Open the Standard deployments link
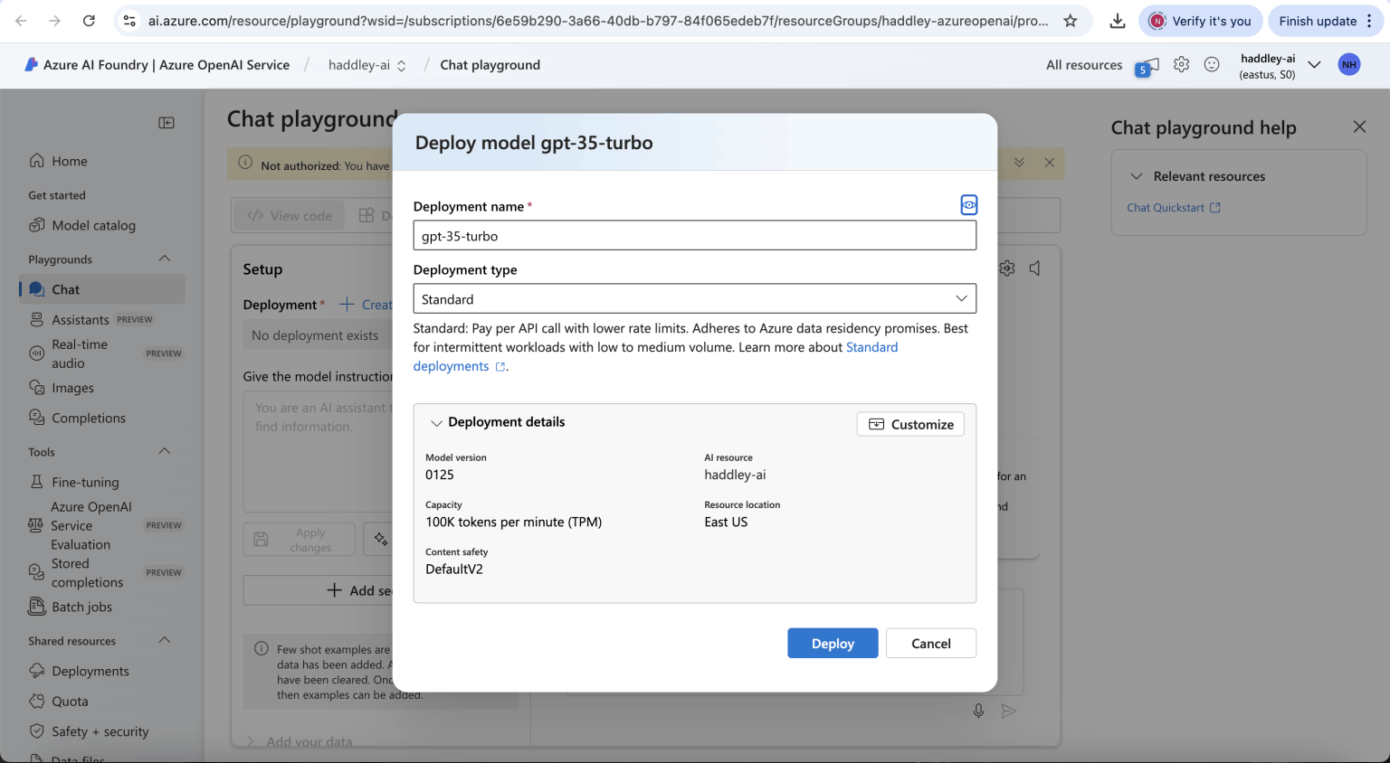Screen dimensions: 1390x763 click(871, 347)
